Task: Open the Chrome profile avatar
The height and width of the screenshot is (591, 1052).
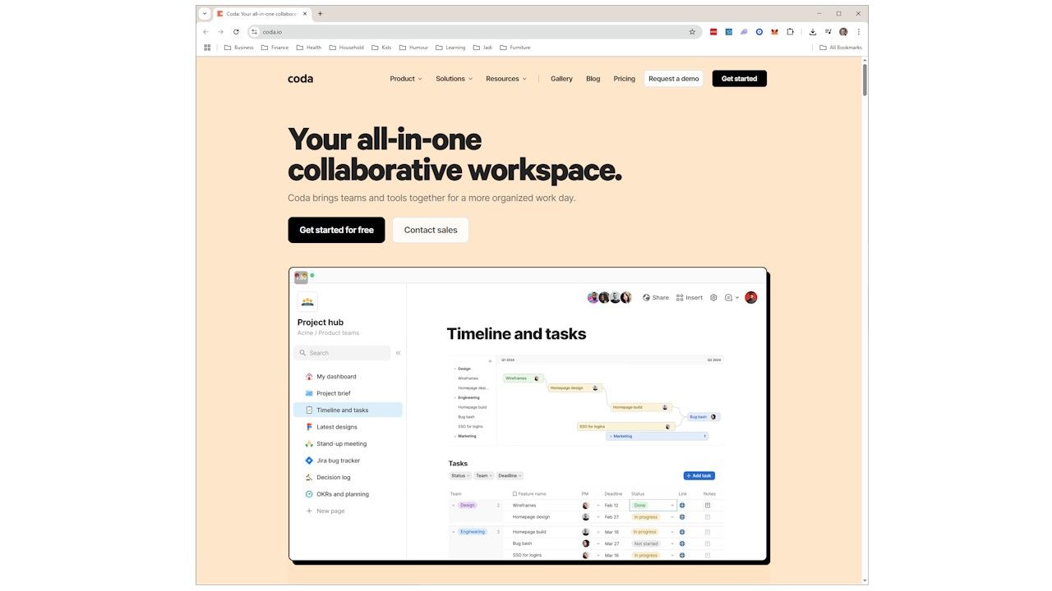Action: click(x=843, y=32)
